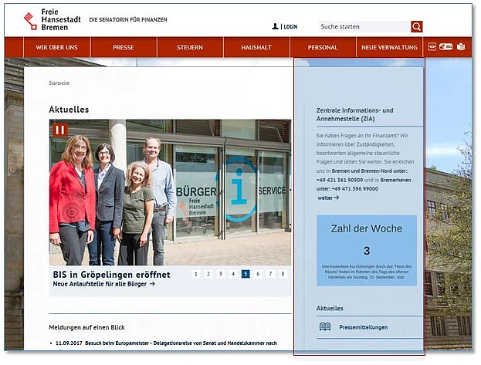This screenshot has width=481, height=365.
Task: Click the book icon in red bar
Action: click(x=461, y=47)
